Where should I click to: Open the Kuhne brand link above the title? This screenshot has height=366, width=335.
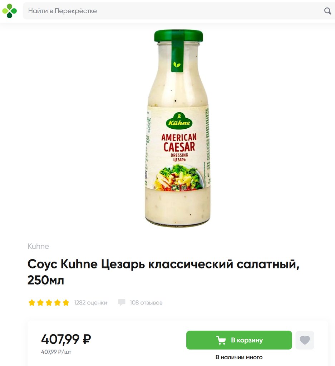38,246
